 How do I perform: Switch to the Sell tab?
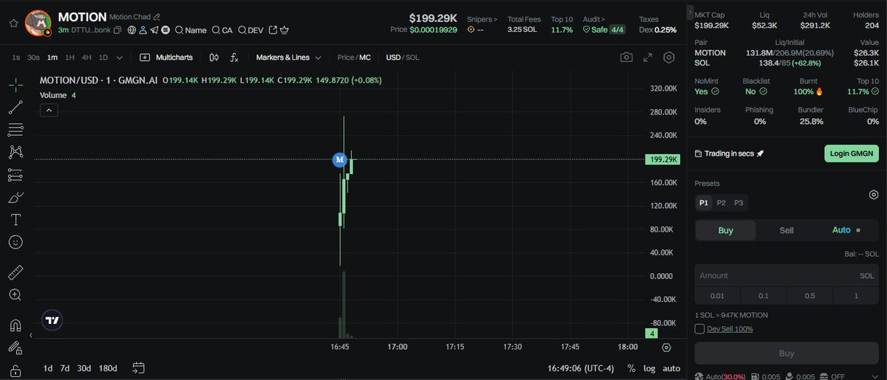pos(786,230)
